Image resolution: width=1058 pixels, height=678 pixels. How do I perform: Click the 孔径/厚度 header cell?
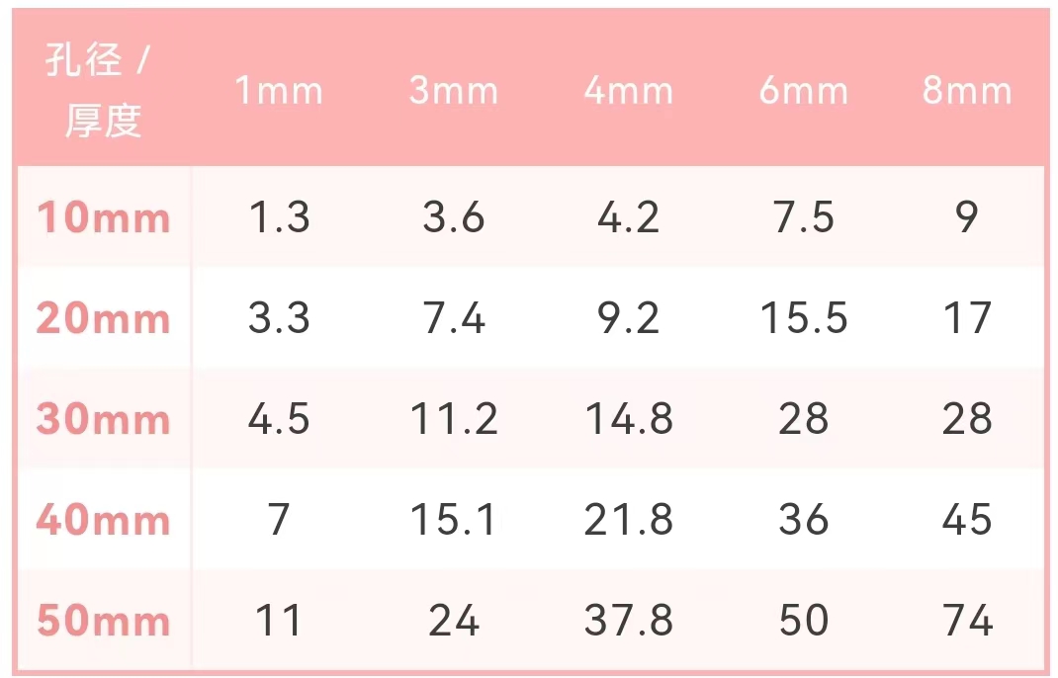97,90
